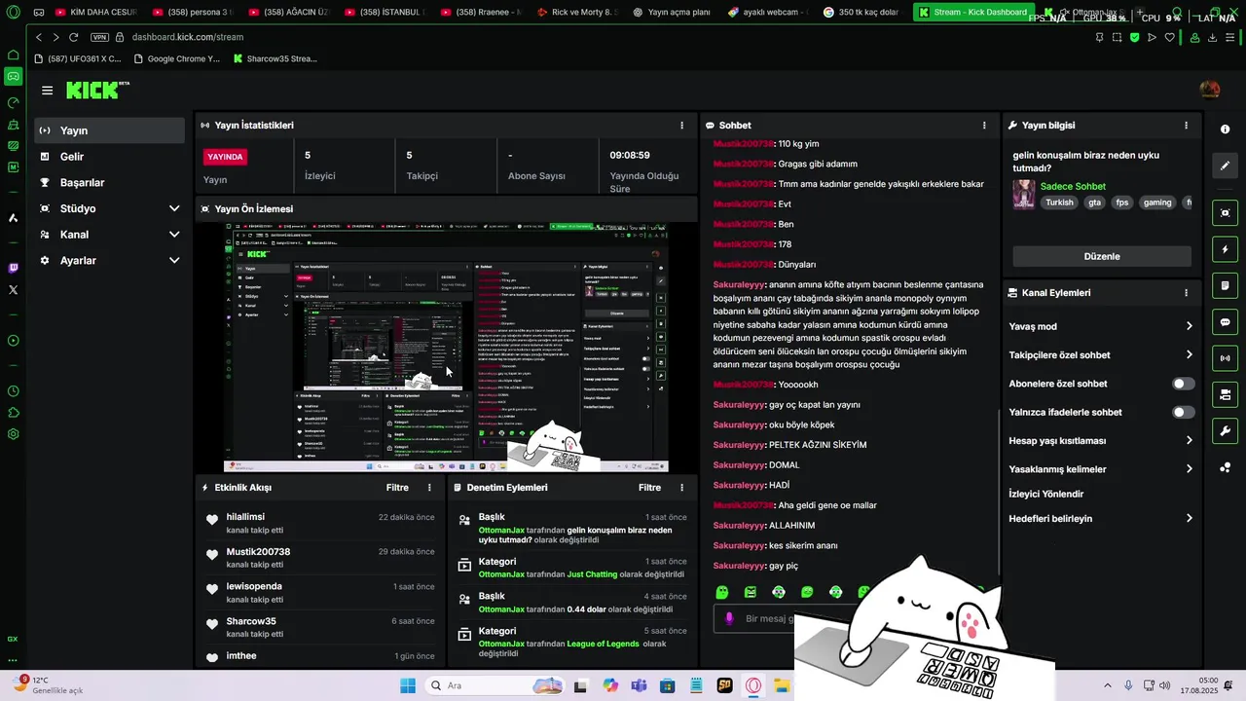1246x701 pixels.
Task: Open Opera sidebar settings gear
Action: coord(13,434)
